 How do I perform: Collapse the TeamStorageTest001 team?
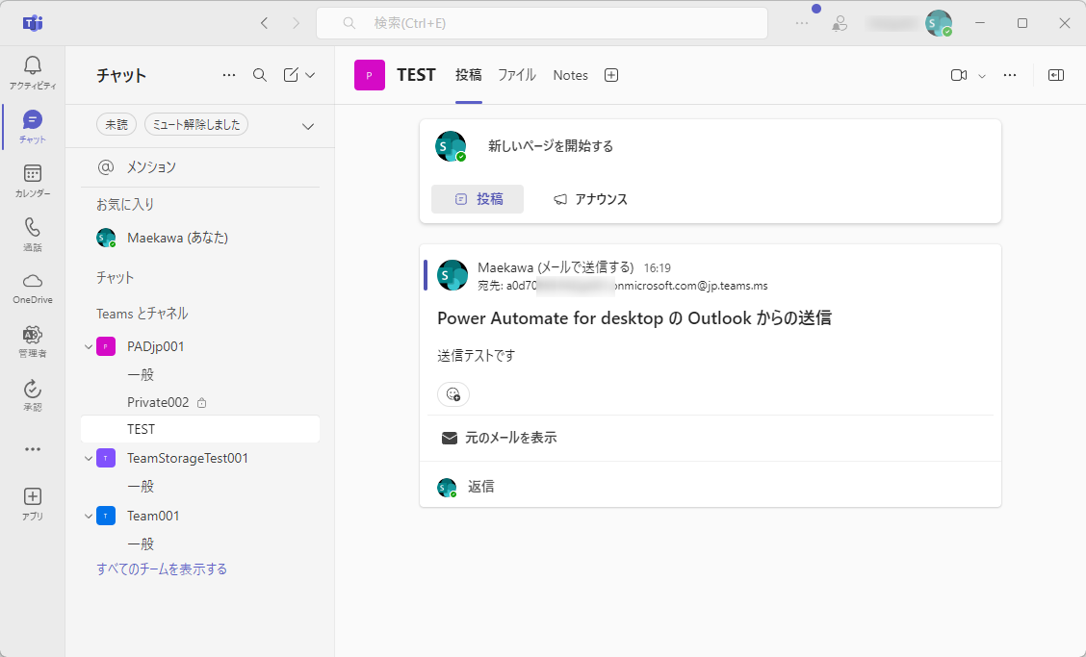point(89,458)
